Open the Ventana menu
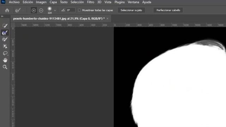Viewport: 226px width, 127px height. click(x=133, y=2)
